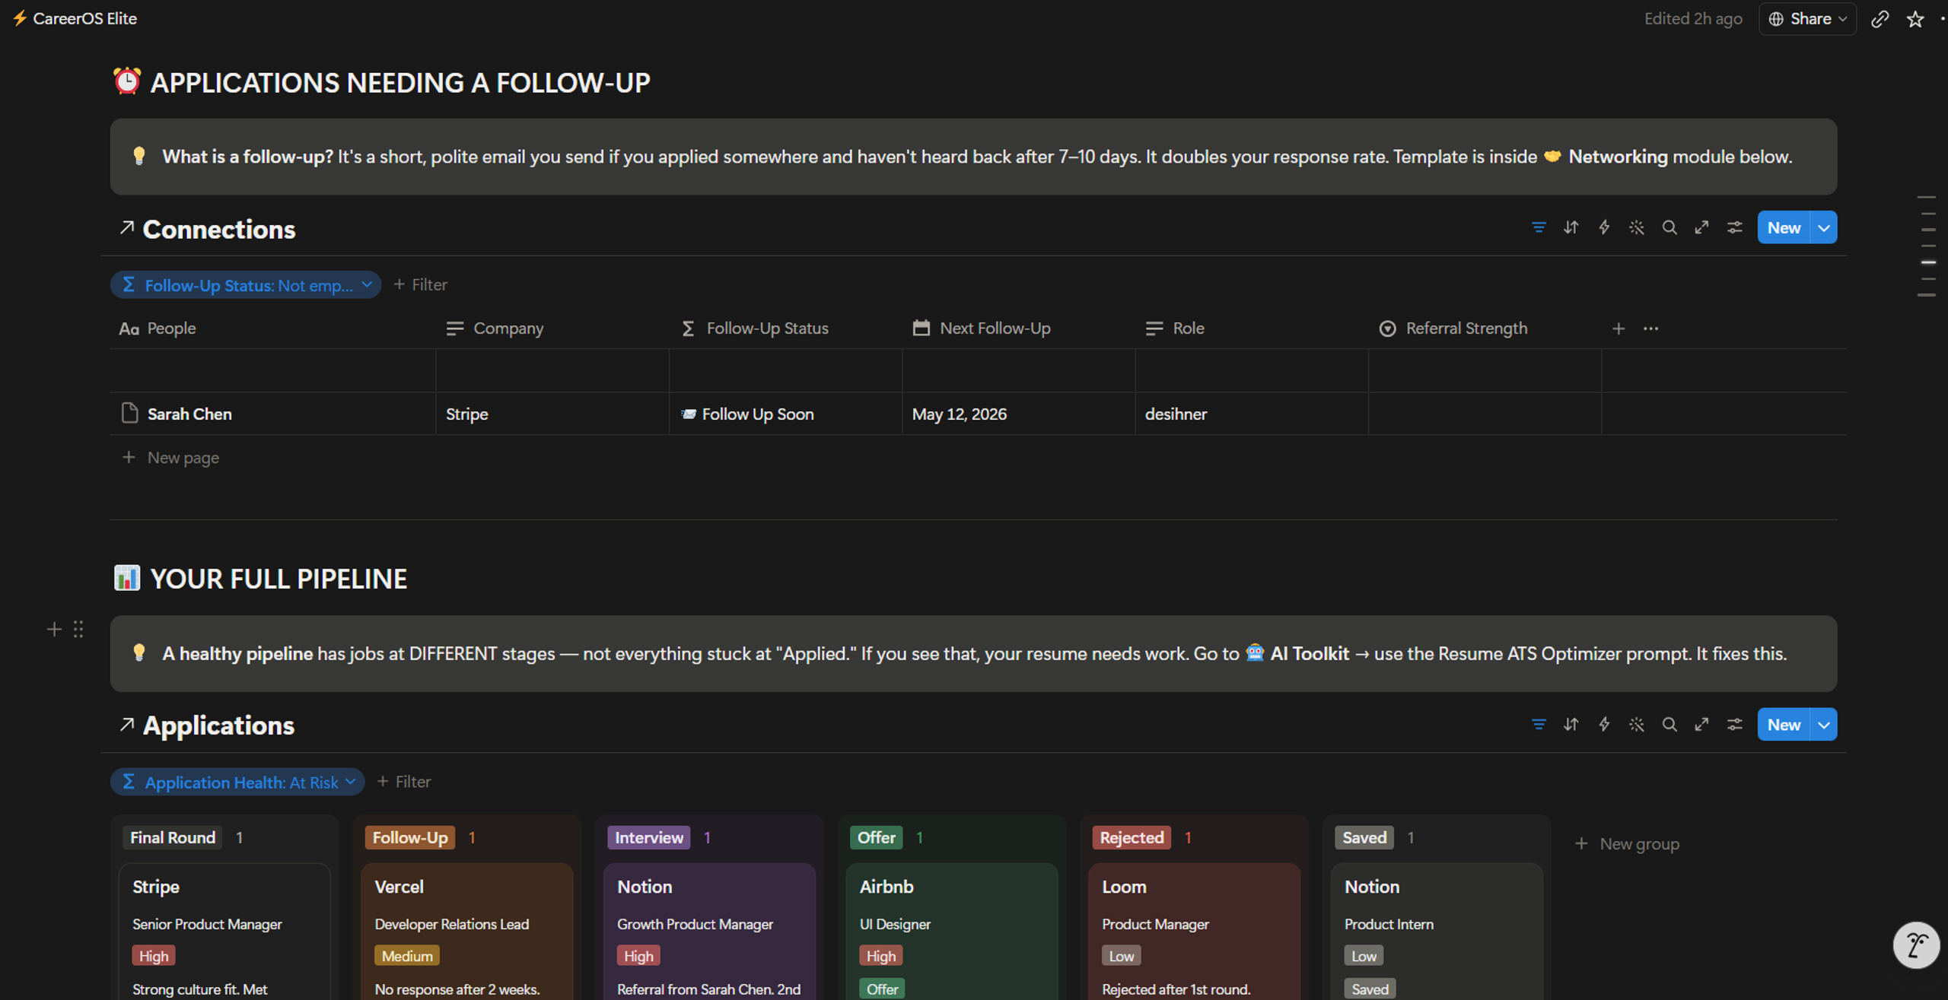1948x1000 pixels.
Task: Open automations lightning icon for Applications
Action: 1604,725
